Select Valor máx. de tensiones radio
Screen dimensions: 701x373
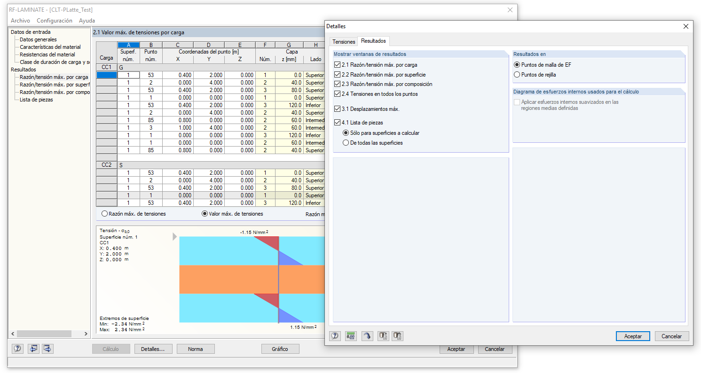(x=205, y=214)
